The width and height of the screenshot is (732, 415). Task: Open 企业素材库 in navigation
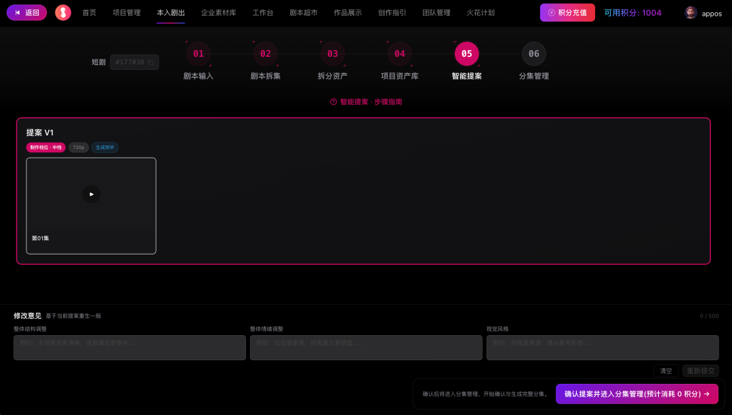pyautogui.click(x=218, y=13)
